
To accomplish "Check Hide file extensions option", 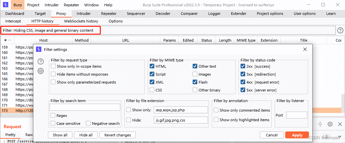I will click(129, 120).
